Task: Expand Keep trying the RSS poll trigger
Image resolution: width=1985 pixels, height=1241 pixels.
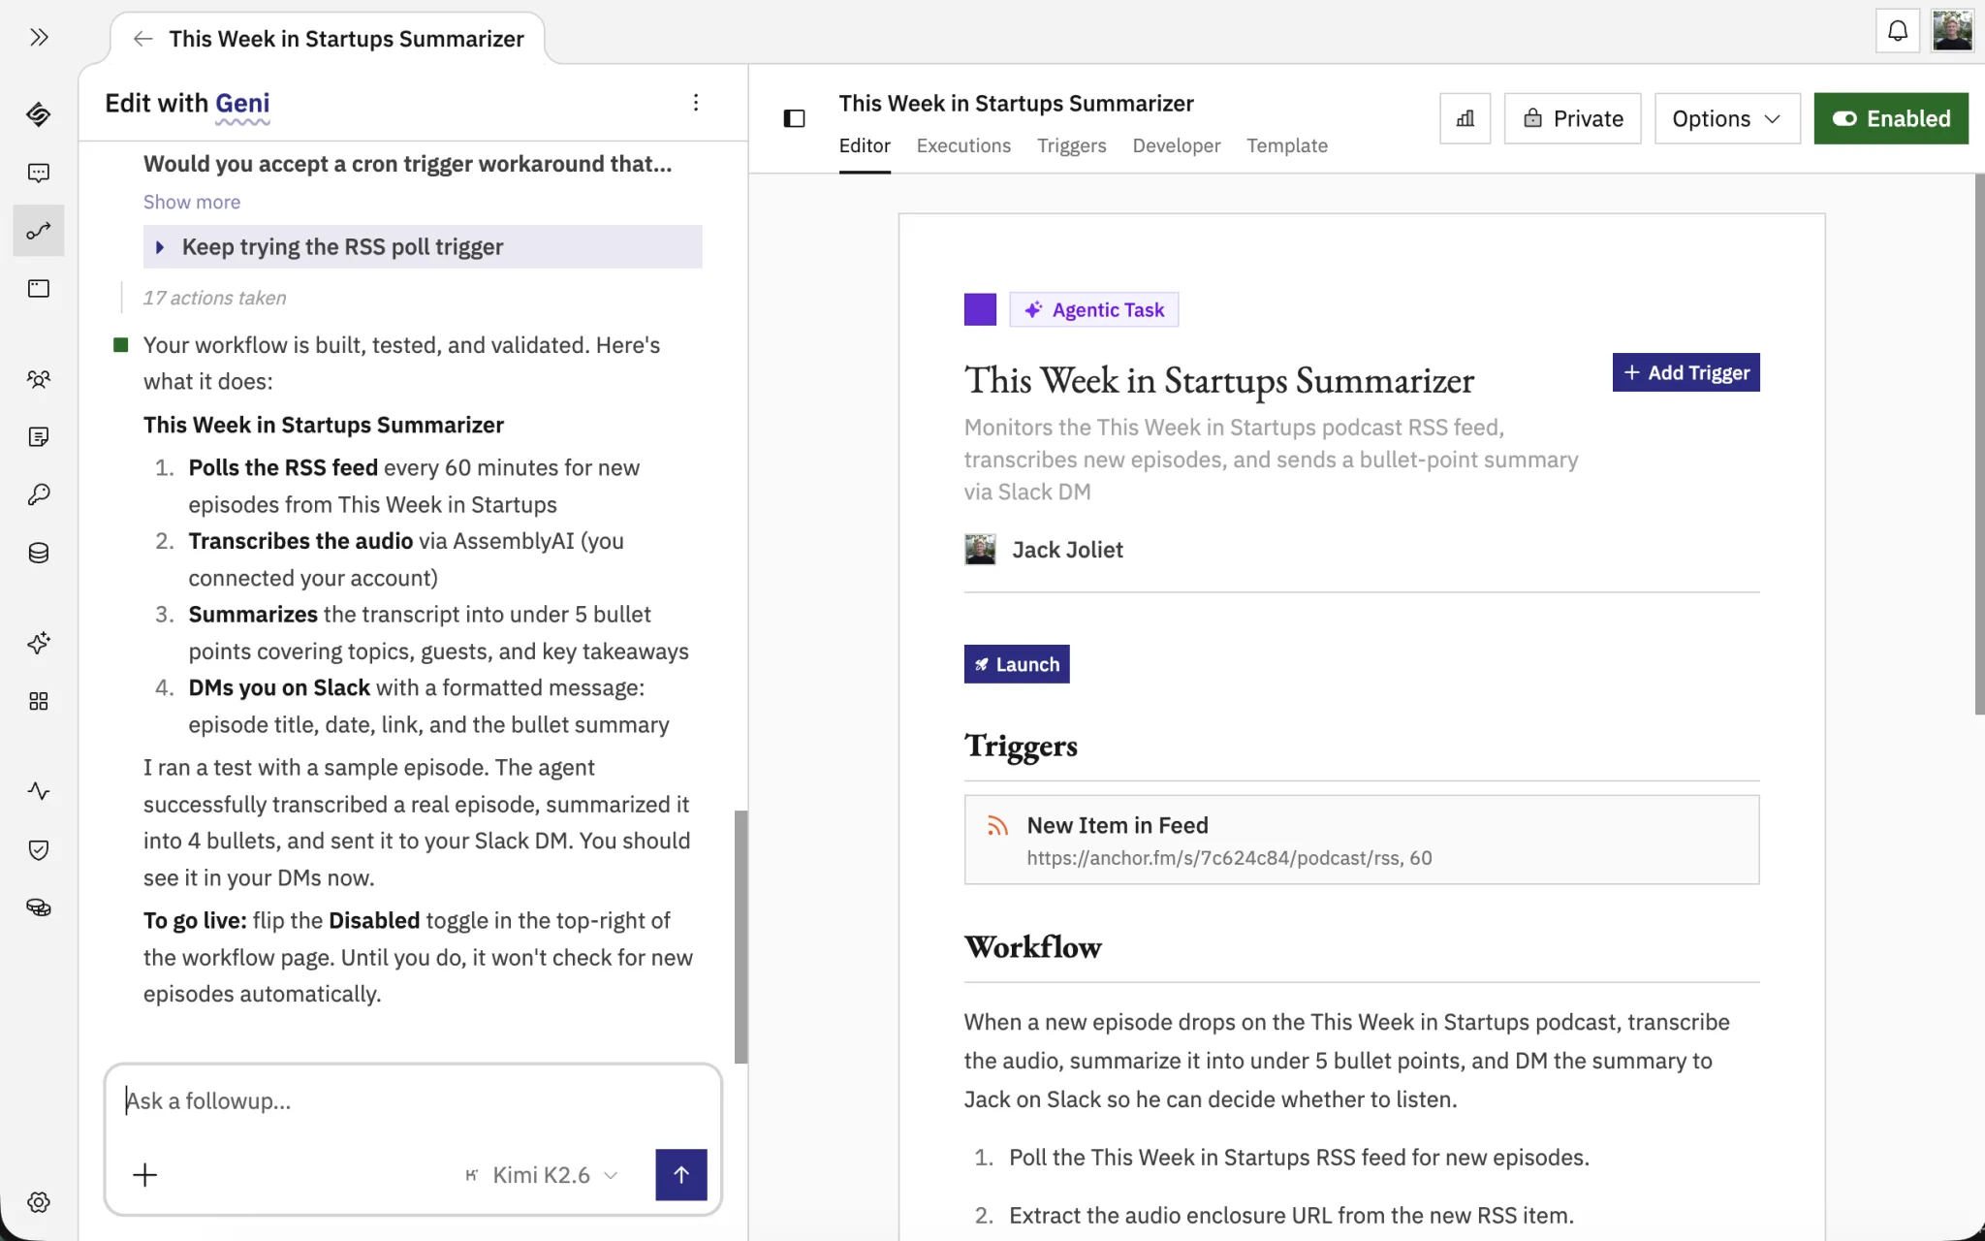Action: pos(423,247)
